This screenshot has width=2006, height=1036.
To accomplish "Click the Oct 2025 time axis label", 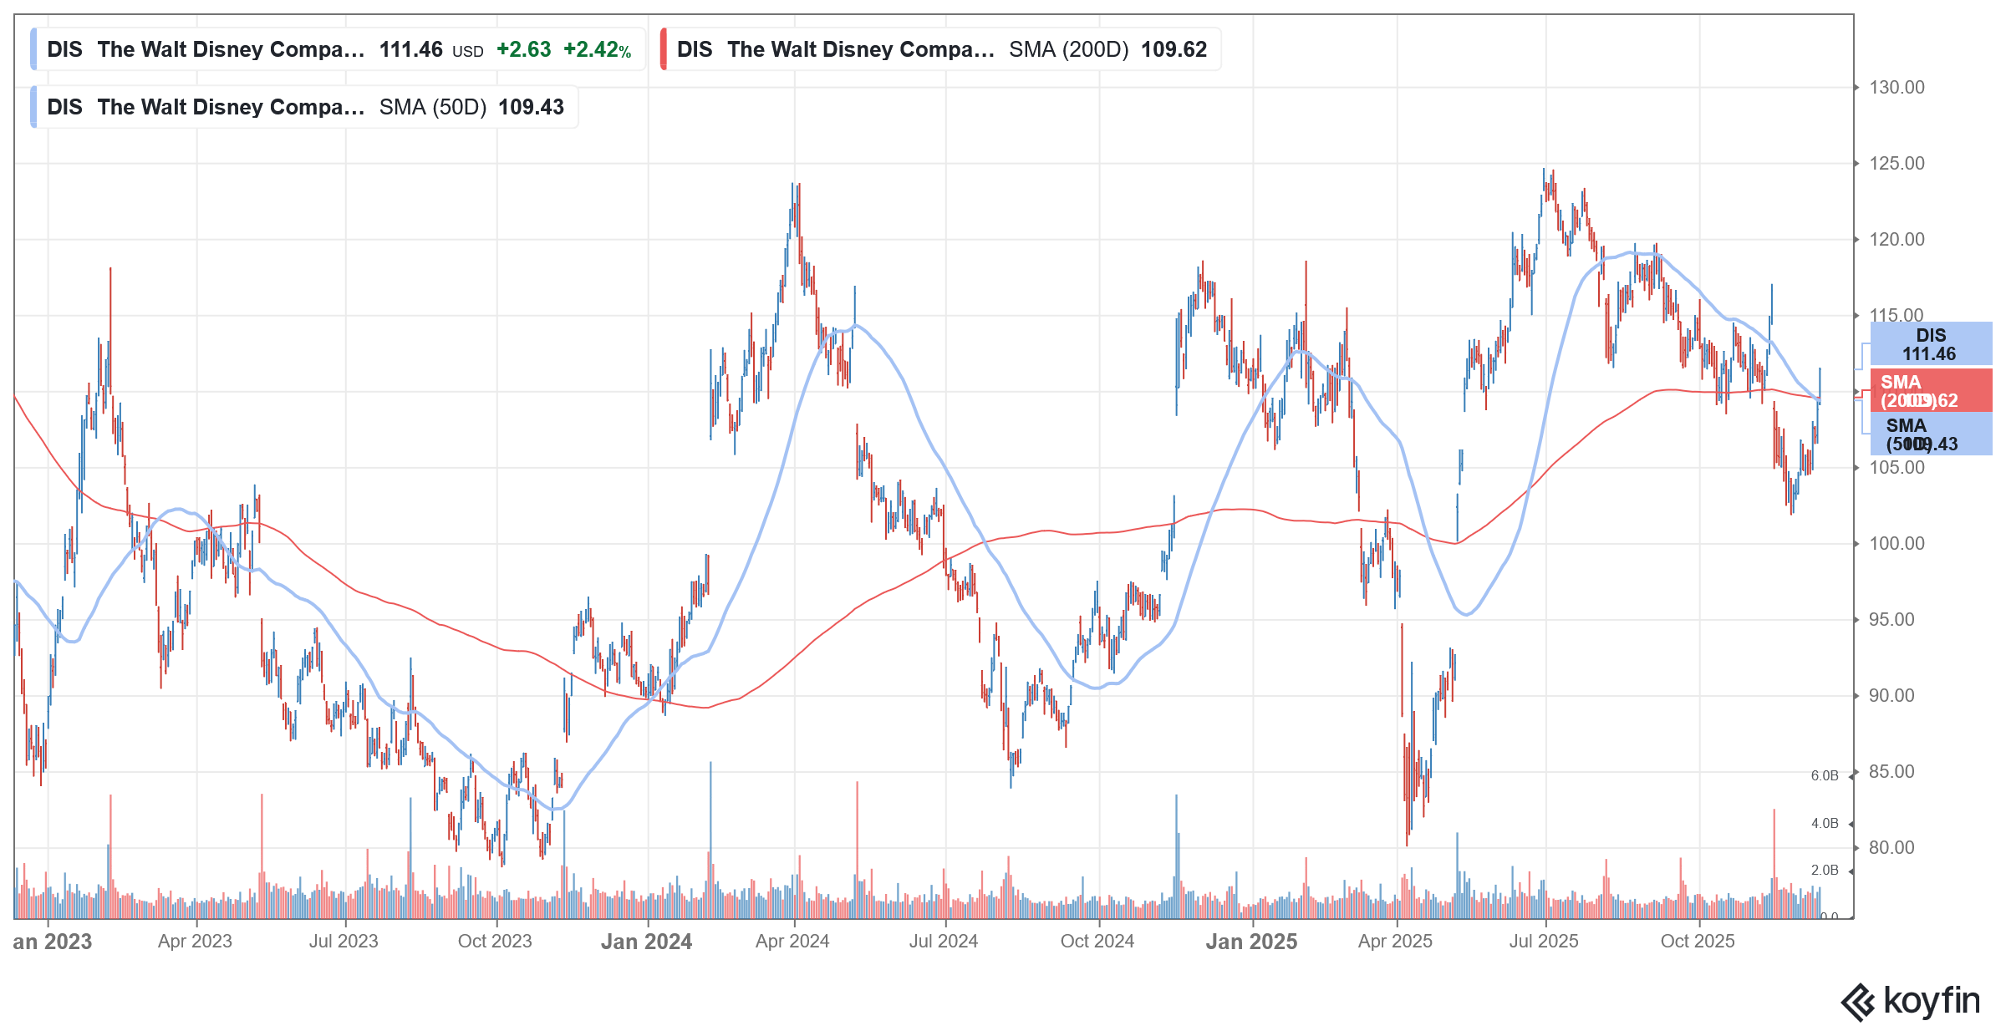I will pyautogui.click(x=1697, y=942).
